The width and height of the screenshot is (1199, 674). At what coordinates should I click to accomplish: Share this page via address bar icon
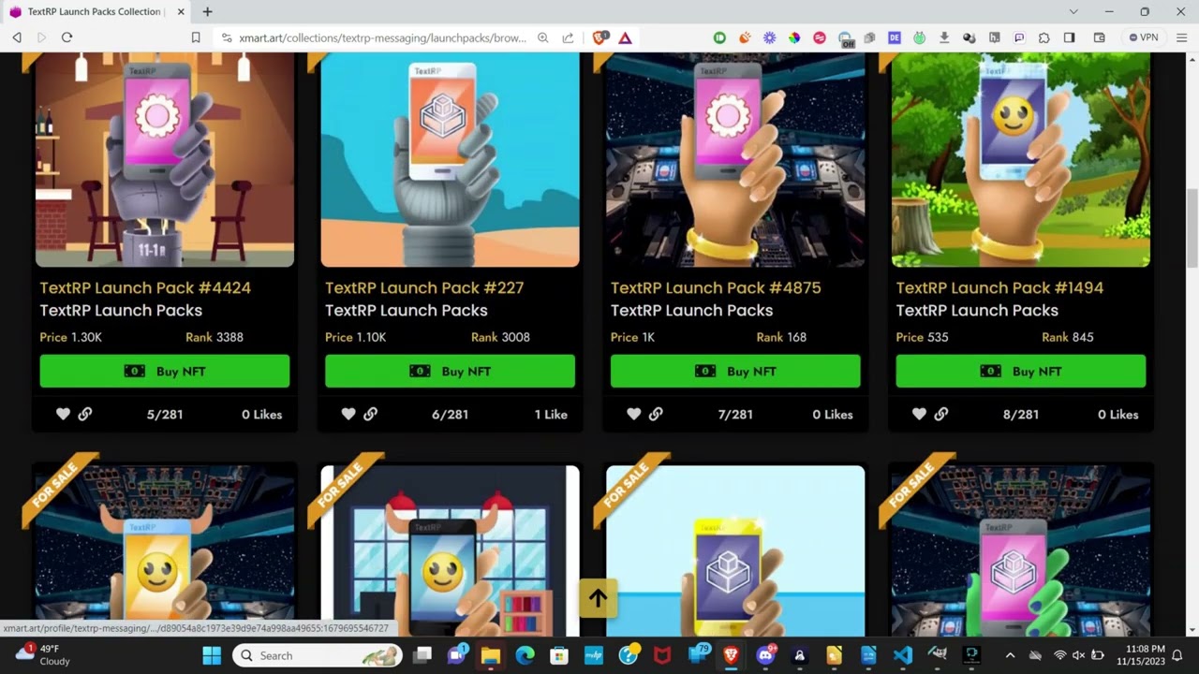568,37
